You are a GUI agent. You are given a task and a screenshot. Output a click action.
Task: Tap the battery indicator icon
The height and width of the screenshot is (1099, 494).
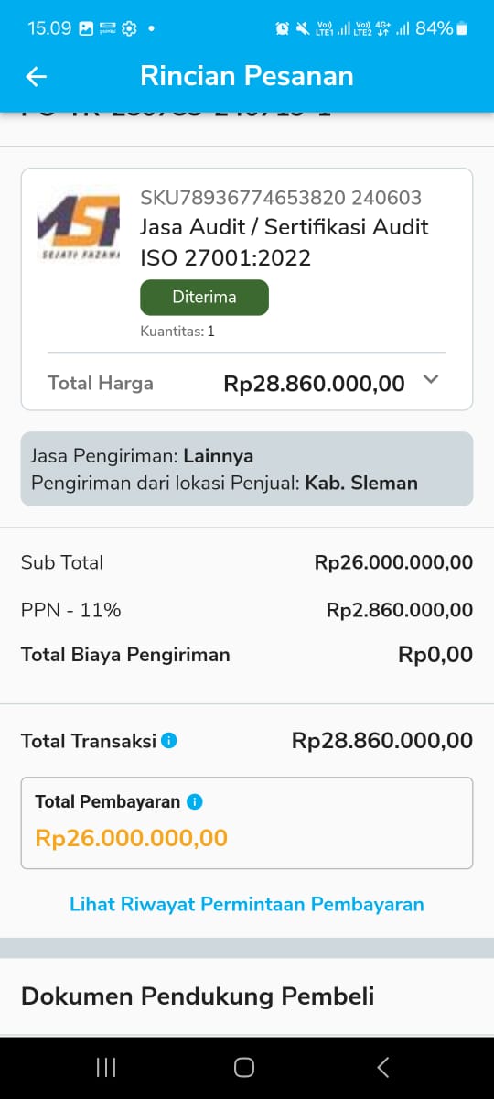[462, 28]
